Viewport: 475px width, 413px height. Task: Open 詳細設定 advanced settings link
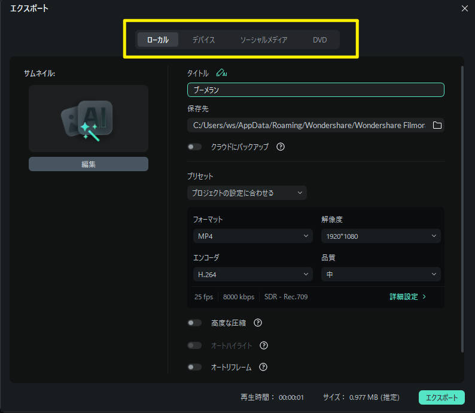coord(408,296)
